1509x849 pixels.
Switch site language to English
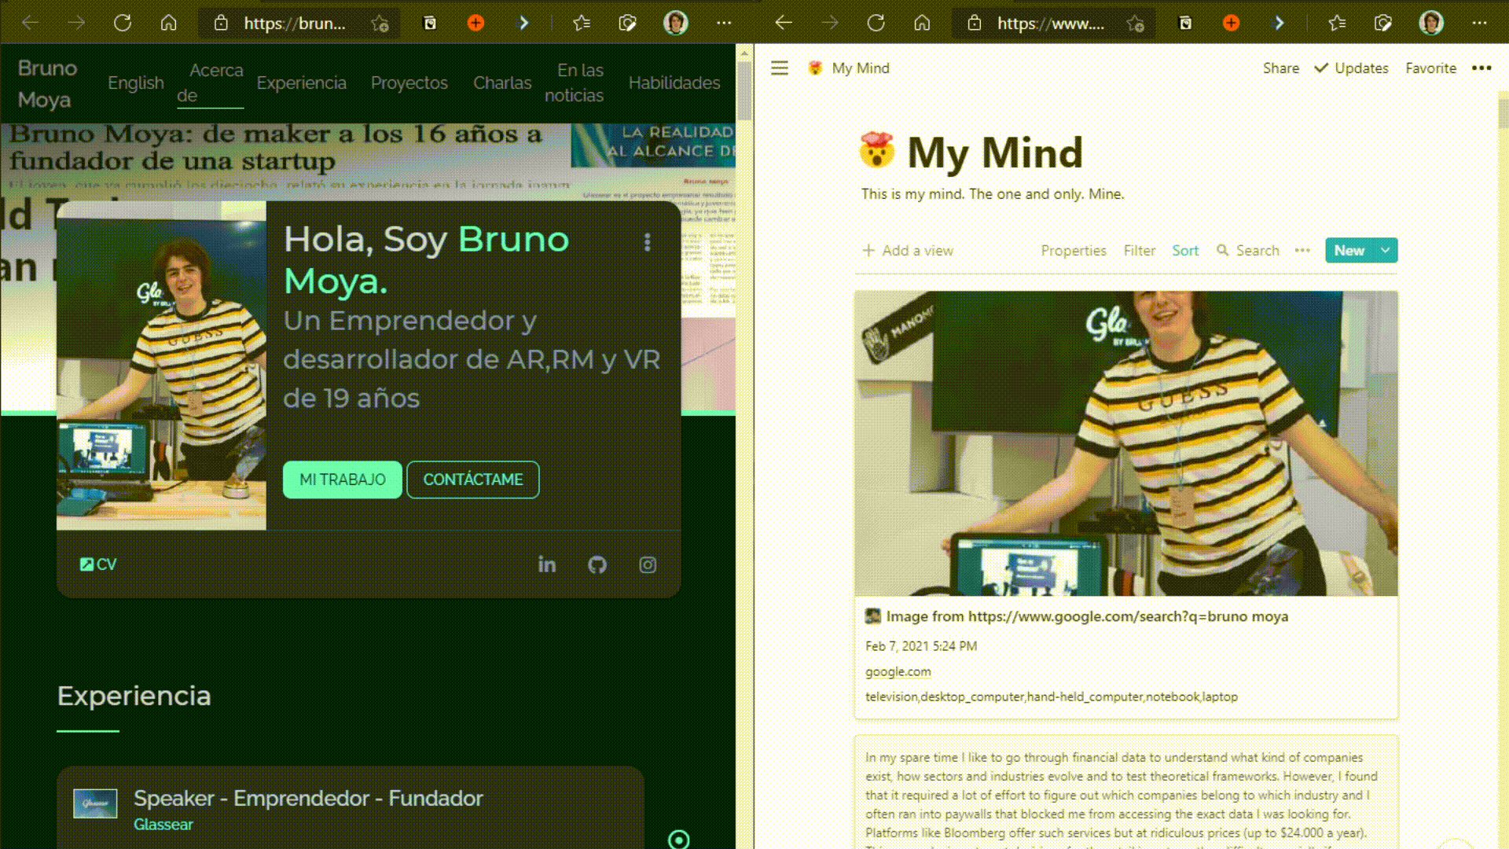[x=136, y=83]
